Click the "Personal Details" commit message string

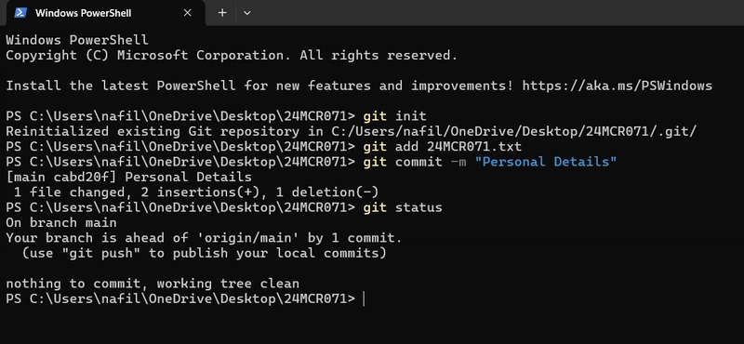(x=545, y=162)
